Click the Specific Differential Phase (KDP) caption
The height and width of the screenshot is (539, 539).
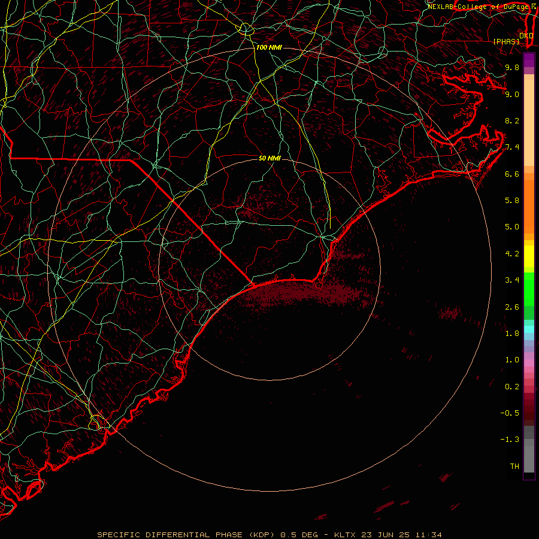[186, 535]
